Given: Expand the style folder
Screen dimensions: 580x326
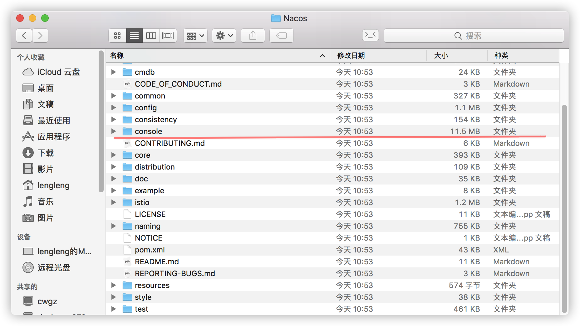Looking at the screenshot, I should 114,297.
